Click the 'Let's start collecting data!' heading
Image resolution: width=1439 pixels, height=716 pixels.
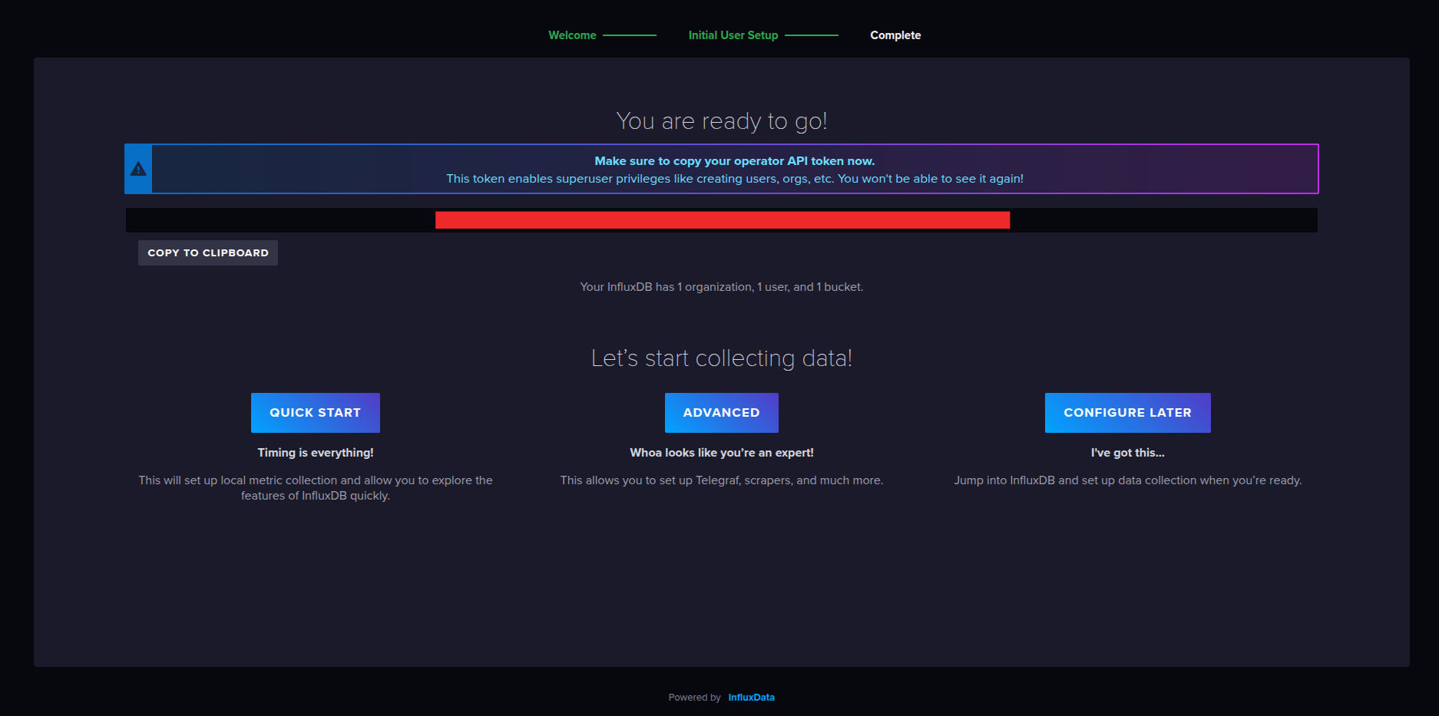click(721, 358)
